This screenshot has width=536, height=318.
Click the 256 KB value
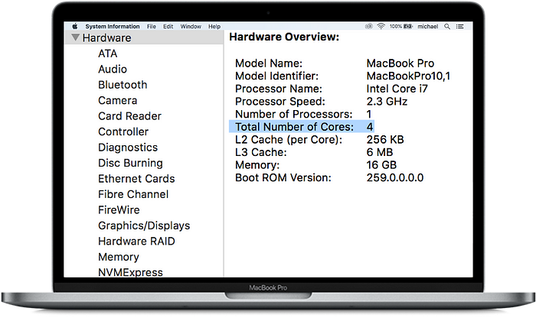tap(385, 140)
